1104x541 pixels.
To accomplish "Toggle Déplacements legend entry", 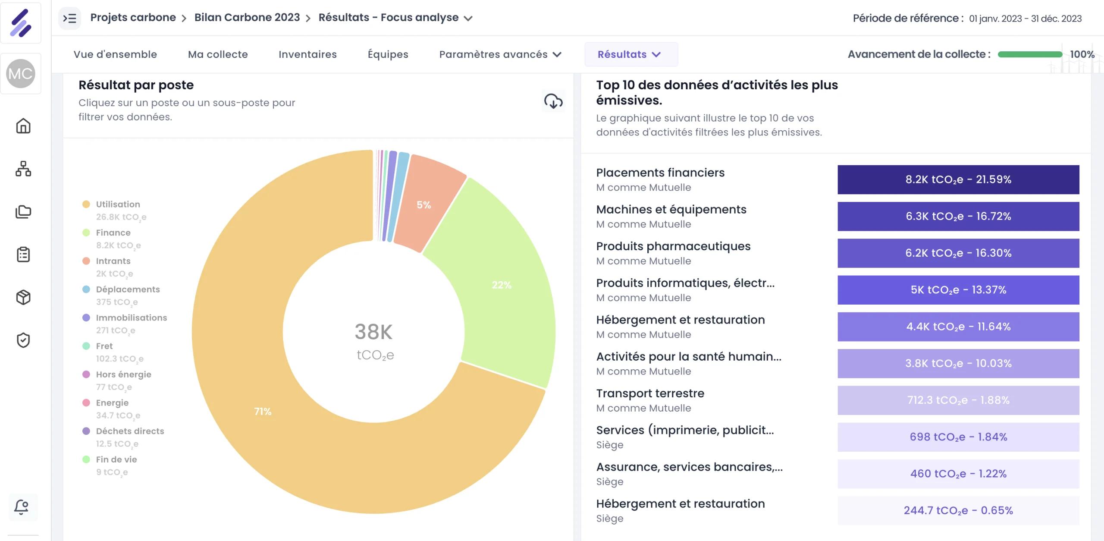I will pos(121,296).
